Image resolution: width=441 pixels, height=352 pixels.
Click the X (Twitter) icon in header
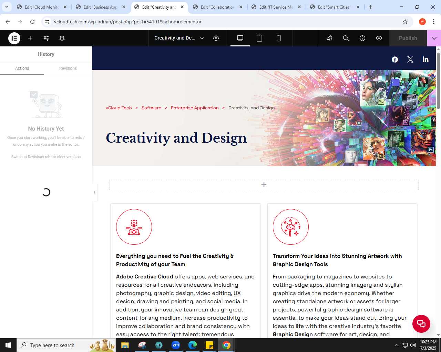(410, 59)
